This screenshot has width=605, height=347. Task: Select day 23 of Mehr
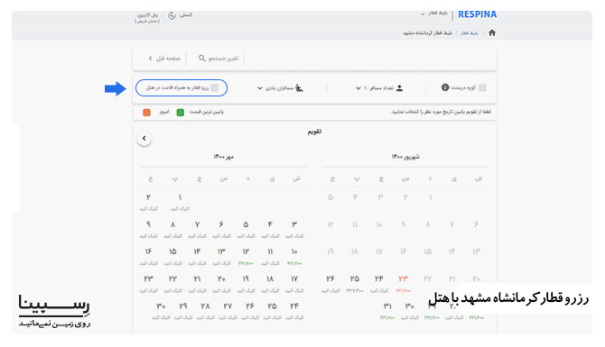(x=149, y=283)
